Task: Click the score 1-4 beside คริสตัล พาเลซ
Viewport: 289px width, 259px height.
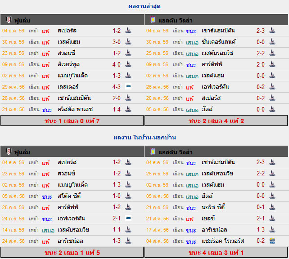Action: pos(117,109)
